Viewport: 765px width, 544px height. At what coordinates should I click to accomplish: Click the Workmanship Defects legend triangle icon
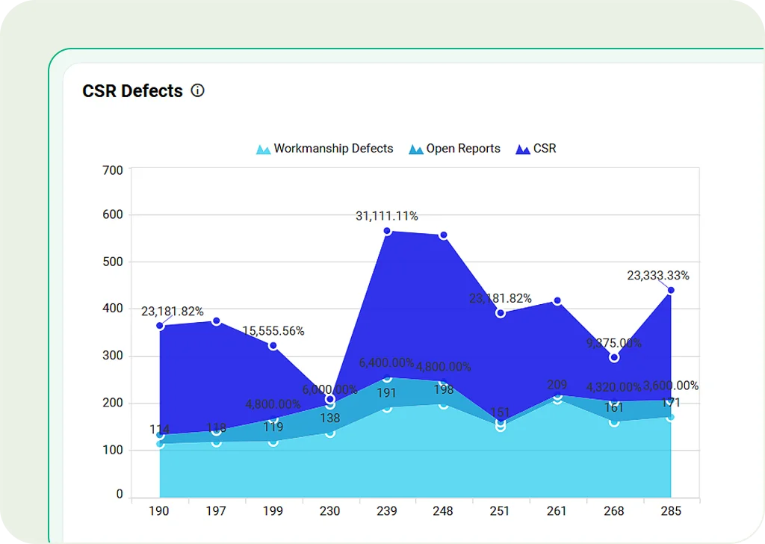coord(263,149)
